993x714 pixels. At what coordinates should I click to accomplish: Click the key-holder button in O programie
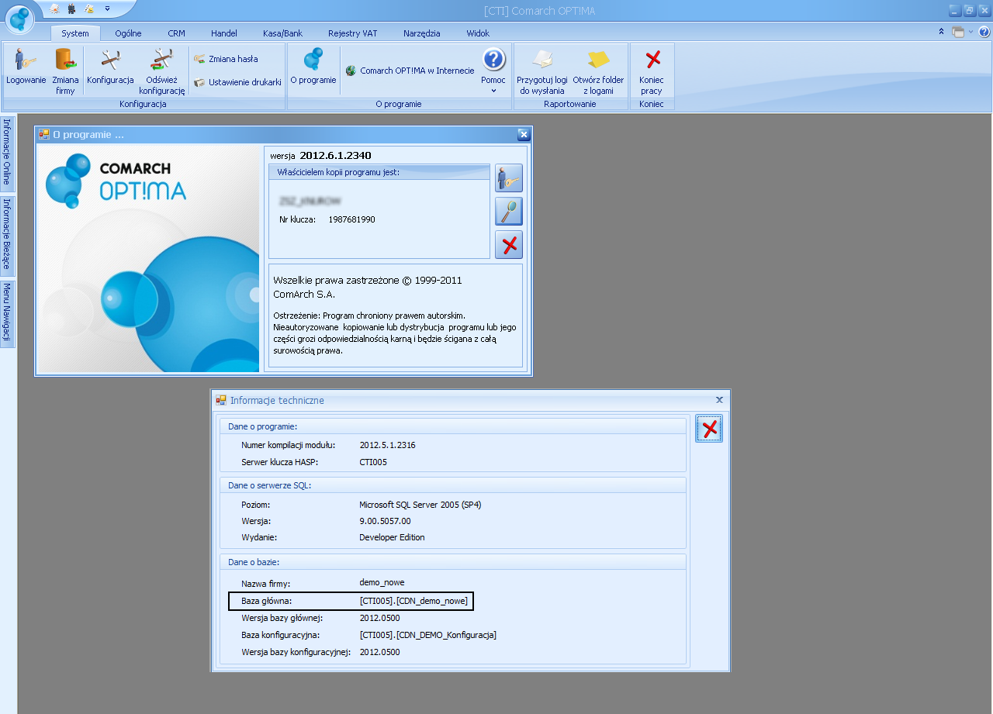509,178
